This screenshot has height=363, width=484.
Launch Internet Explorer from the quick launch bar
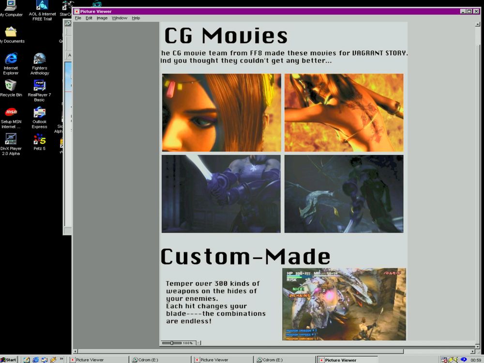tap(35, 360)
